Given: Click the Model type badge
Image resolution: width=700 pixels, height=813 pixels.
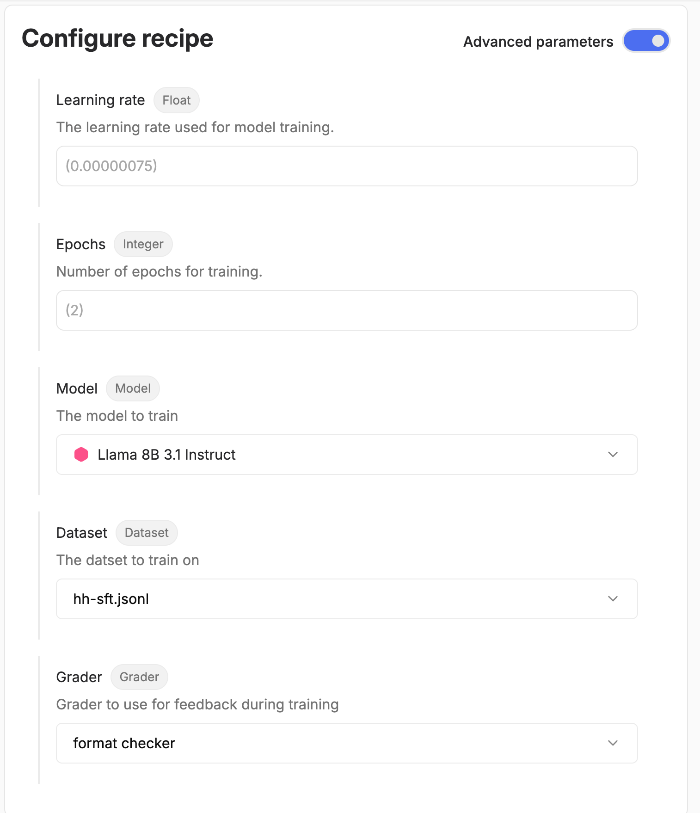Looking at the screenshot, I should [x=133, y=388].
